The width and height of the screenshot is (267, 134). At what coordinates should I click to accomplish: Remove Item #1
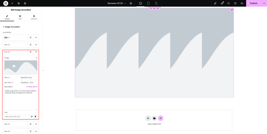[36, 37]
